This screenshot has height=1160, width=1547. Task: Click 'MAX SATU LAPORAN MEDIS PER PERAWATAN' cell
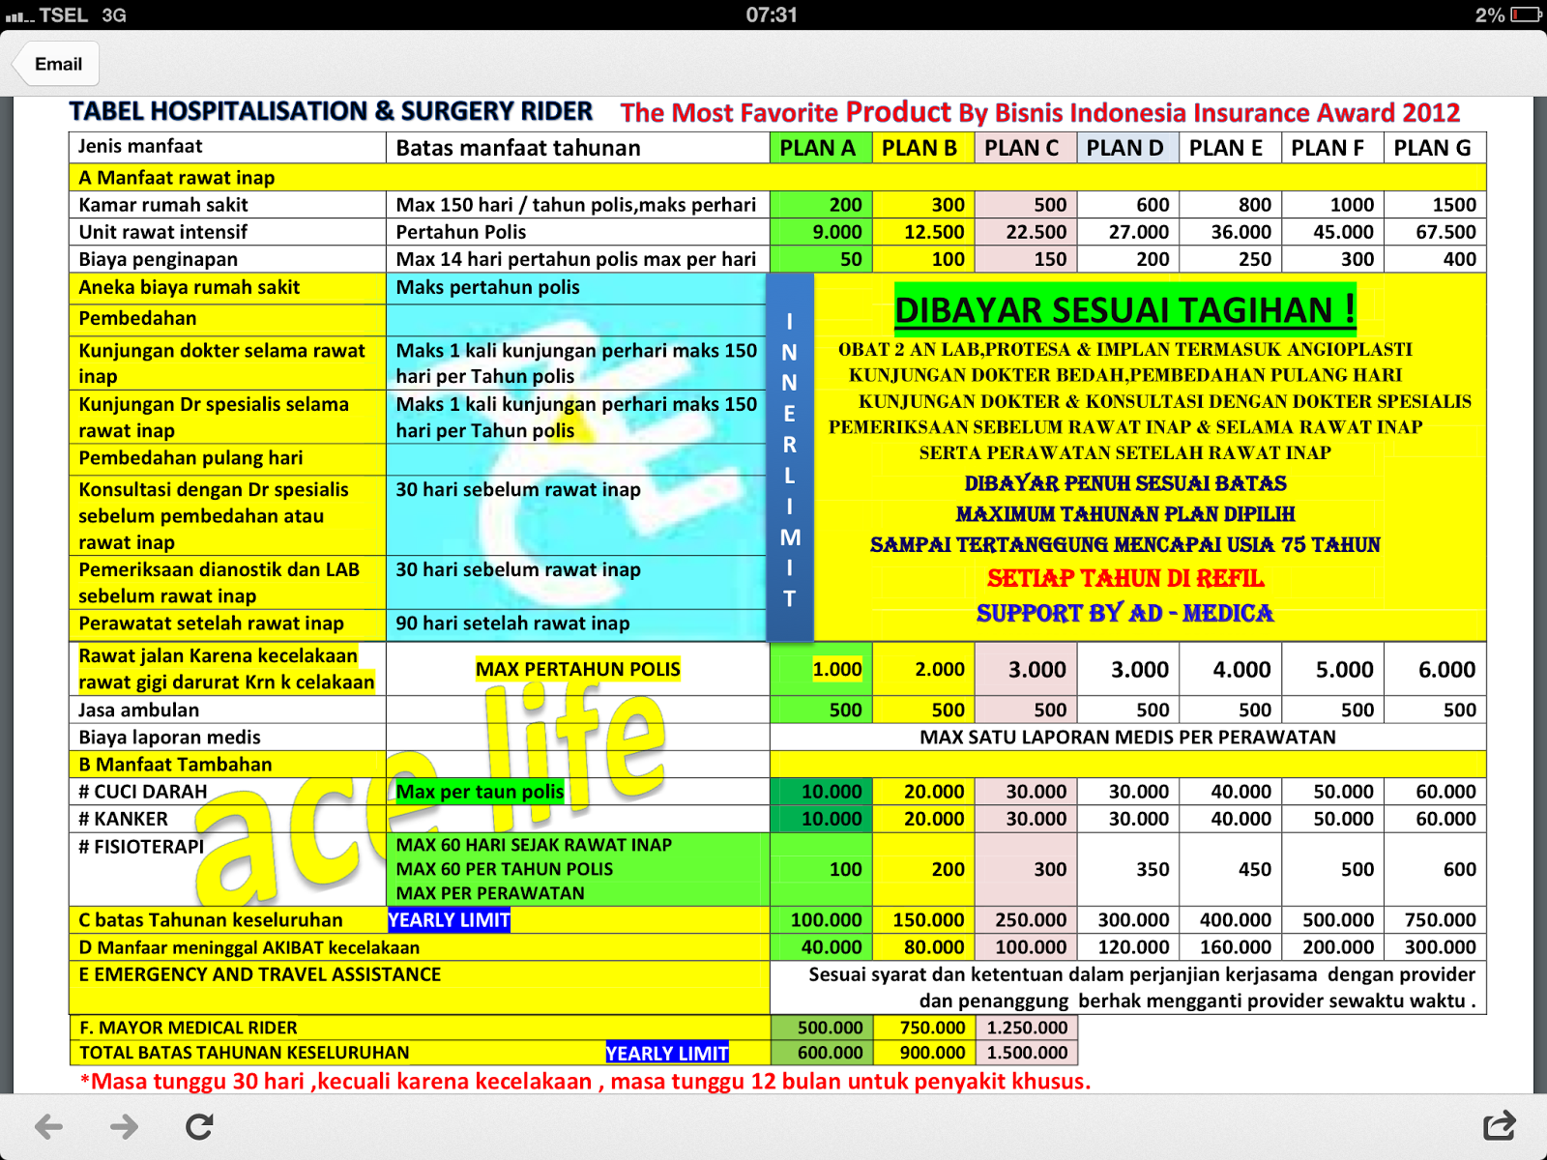pos(1128,737)
